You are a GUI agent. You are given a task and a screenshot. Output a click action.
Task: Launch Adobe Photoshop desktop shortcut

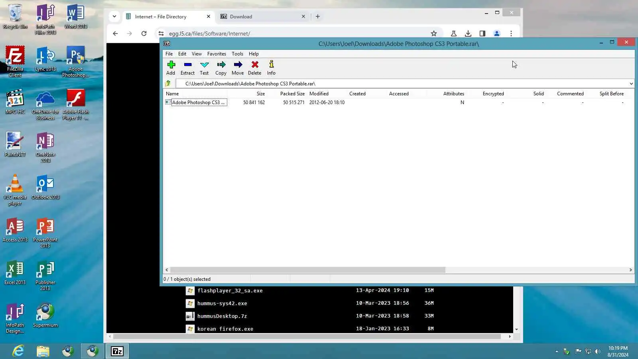click(75, 61)
